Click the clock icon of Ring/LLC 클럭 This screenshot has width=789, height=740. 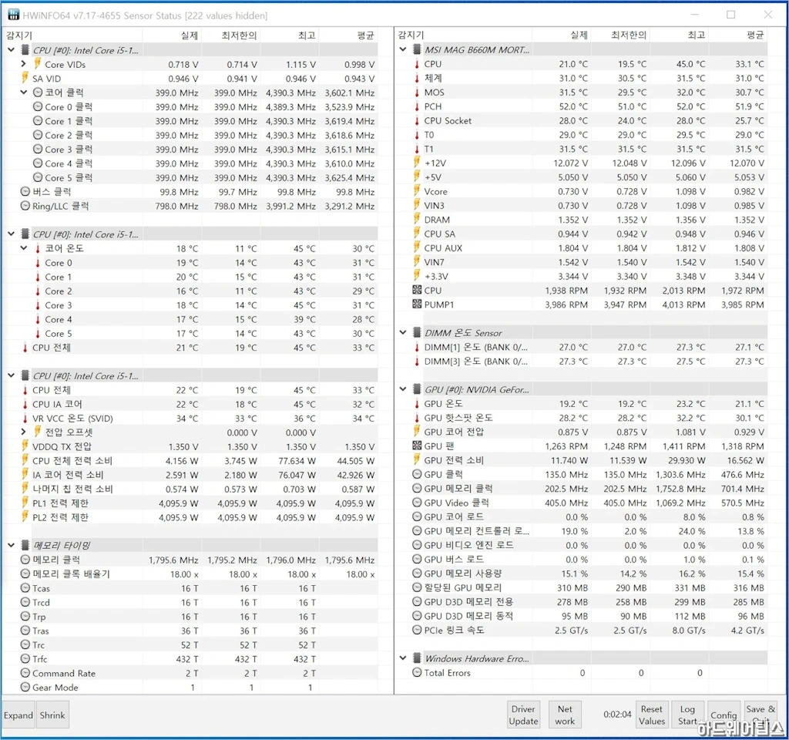tap(25, 205)
